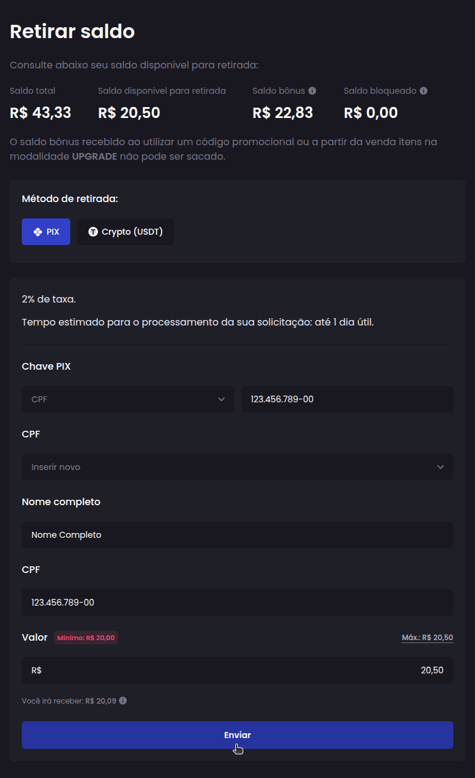The height and width of the screenshot is (778, 475).
Task: Click the Máx.: R$ 20,50 link
Action: coord(427,638)
